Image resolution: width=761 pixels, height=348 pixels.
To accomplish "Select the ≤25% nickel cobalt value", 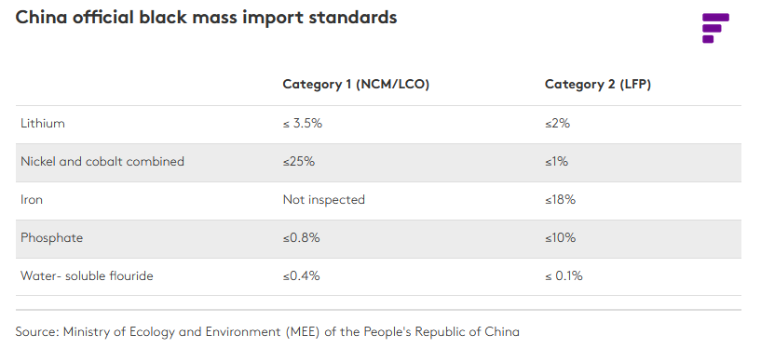I will pos(299,162).
